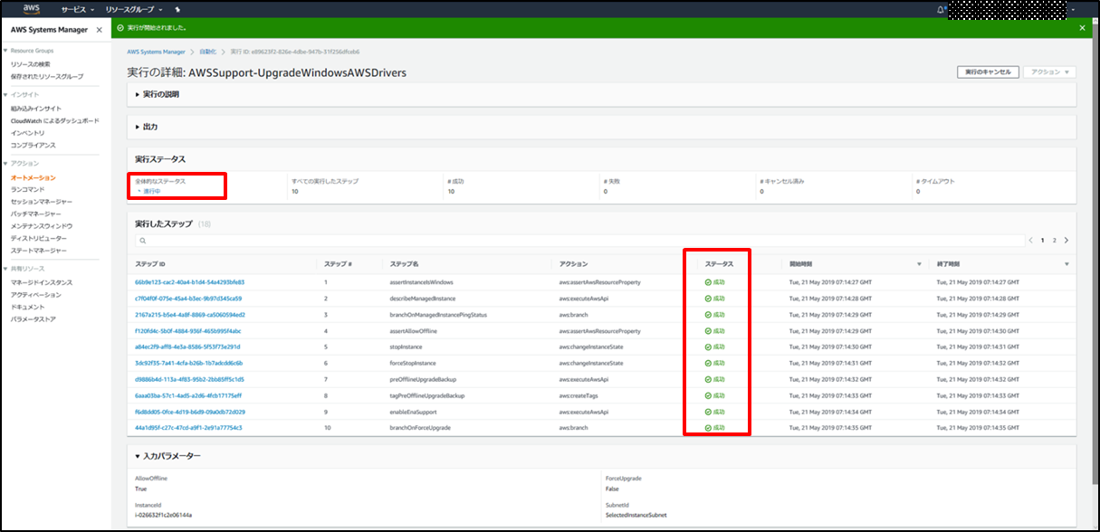
Task: Expand the 出力 section
Action: click(x=138, y=127)
